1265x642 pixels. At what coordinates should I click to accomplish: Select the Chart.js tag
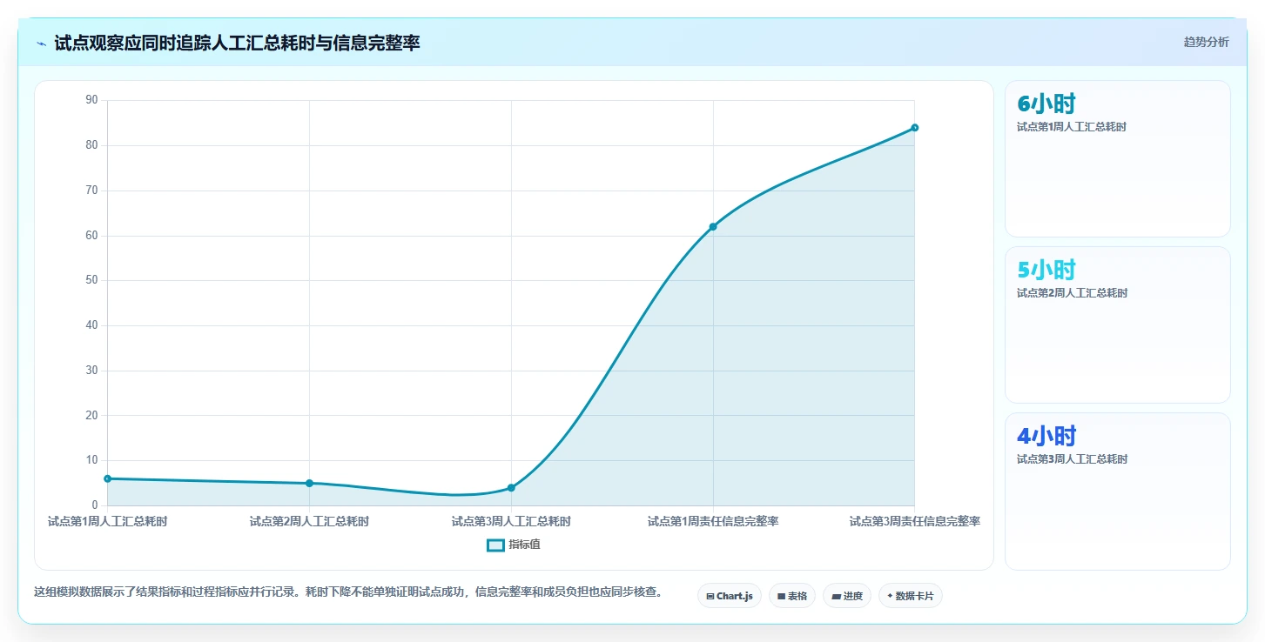point(730,596)
